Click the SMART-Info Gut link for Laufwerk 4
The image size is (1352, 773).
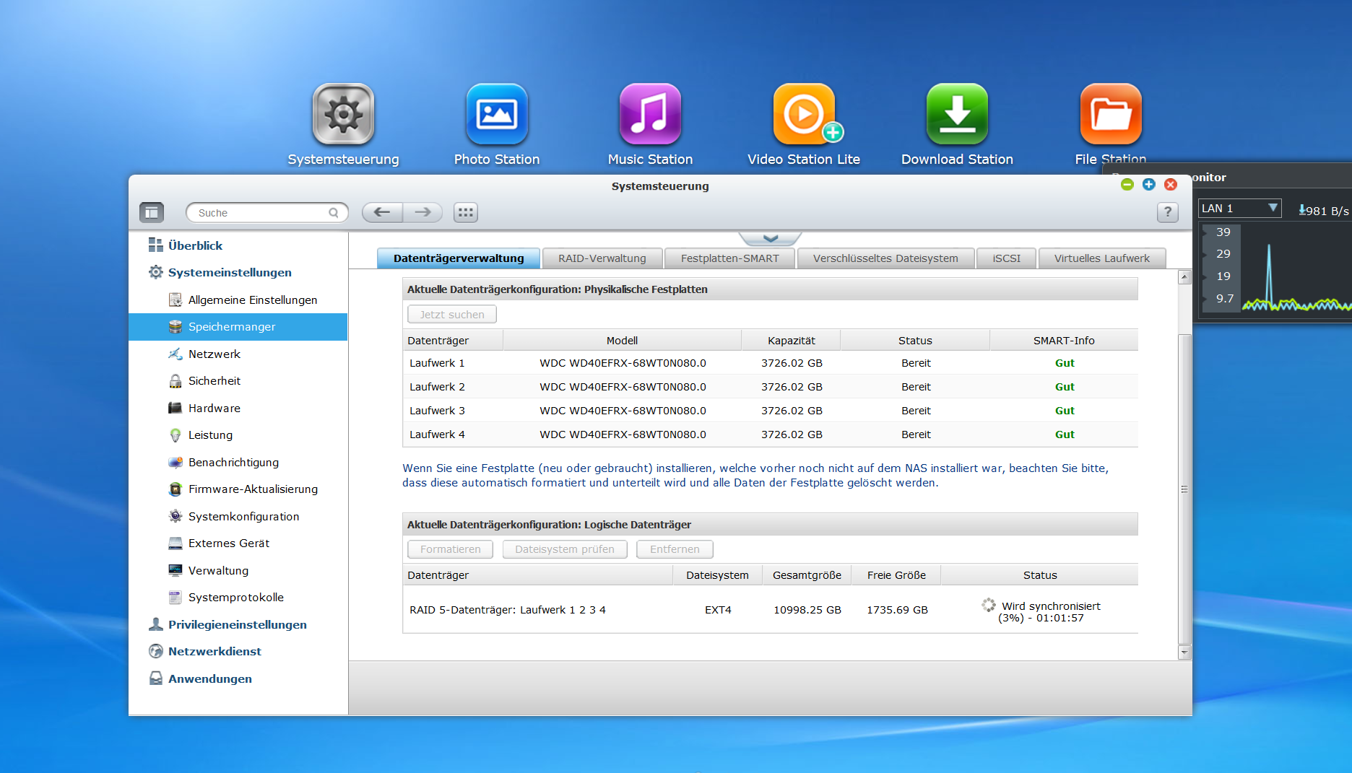1065,434
